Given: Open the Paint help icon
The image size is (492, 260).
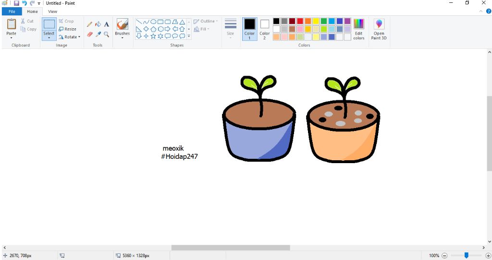Looking at the screenshot, I should click(x=489, y=12).
